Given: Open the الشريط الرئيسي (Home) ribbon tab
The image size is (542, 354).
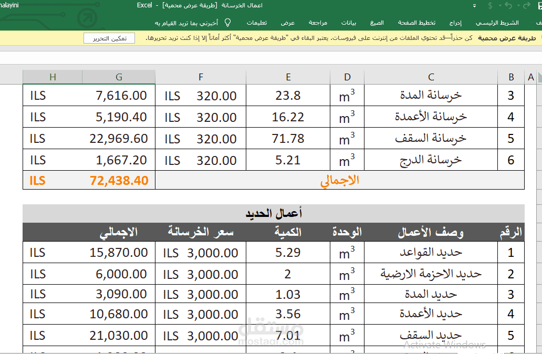Looking at the screenshot, I should pyautogui.click(x=497, y=23).
